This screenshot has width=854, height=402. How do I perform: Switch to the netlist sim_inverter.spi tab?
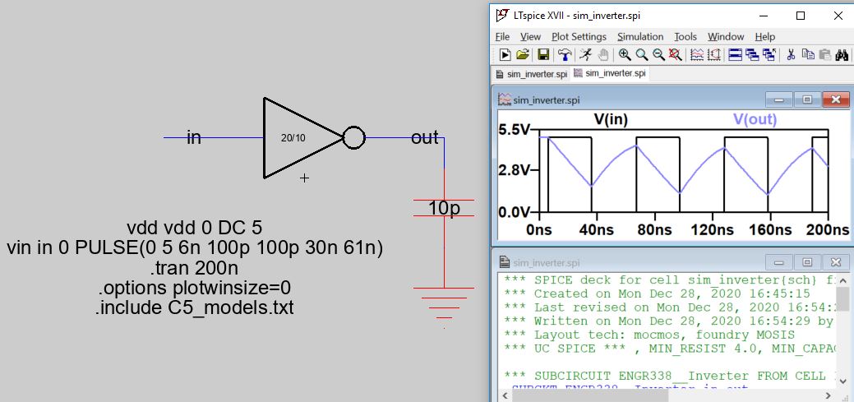[x=532, y=73]
